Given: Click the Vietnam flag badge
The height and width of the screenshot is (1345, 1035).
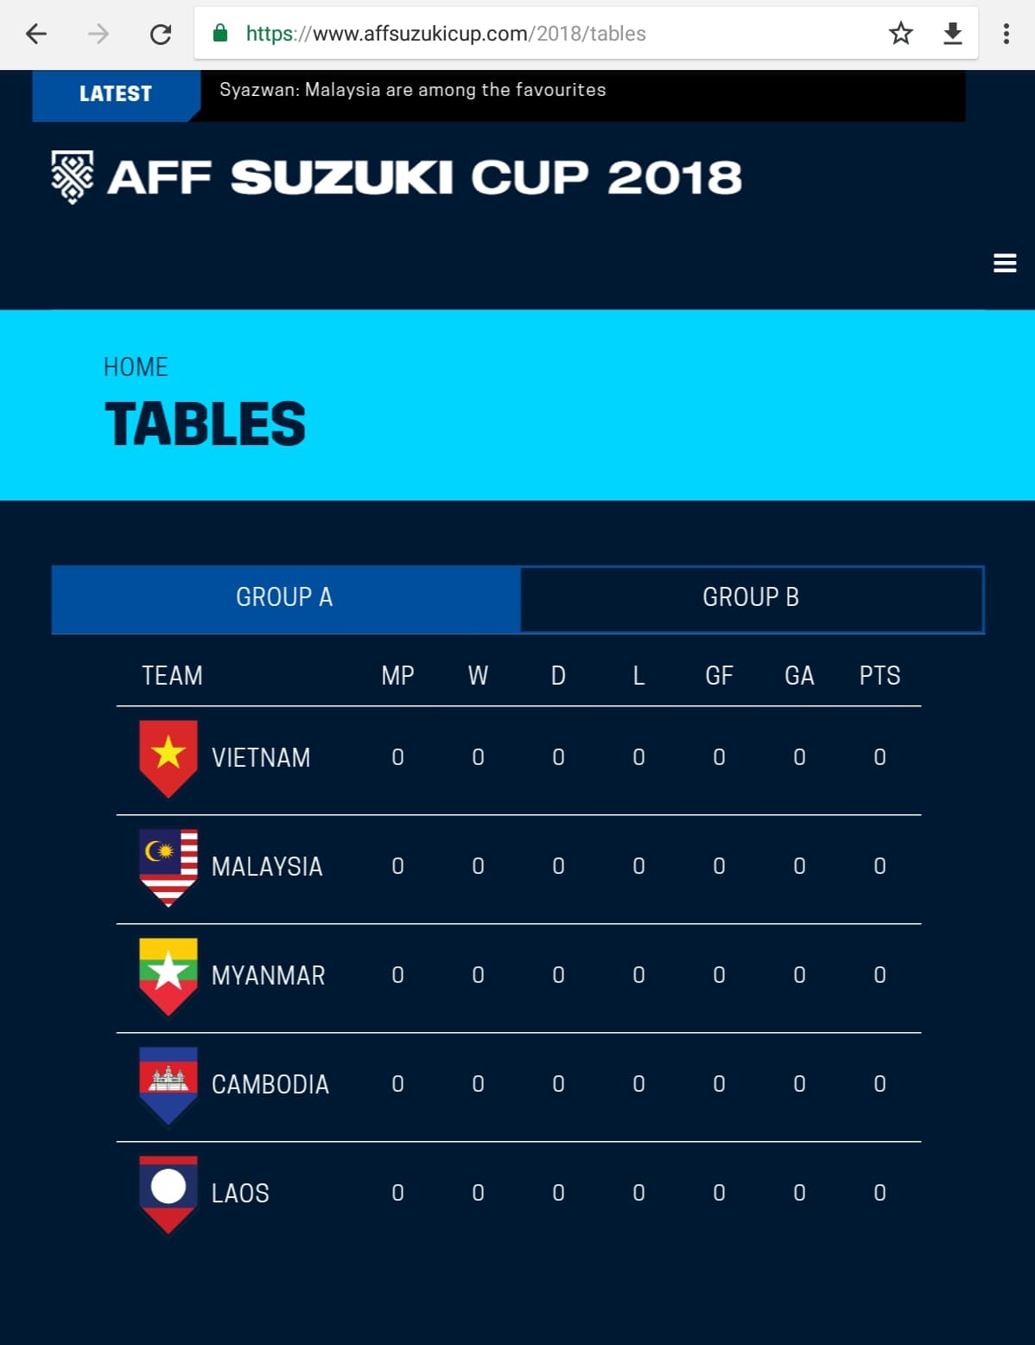Looking at the screenshot, I should [168, 758].
